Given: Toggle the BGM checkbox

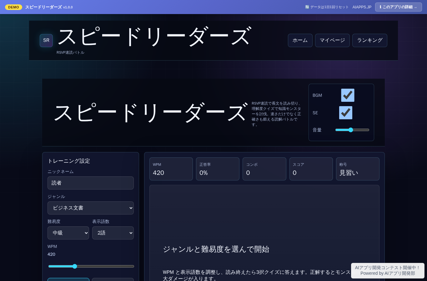Looking at the screenshot, I should pyautogui.click(x=348, y=95).
